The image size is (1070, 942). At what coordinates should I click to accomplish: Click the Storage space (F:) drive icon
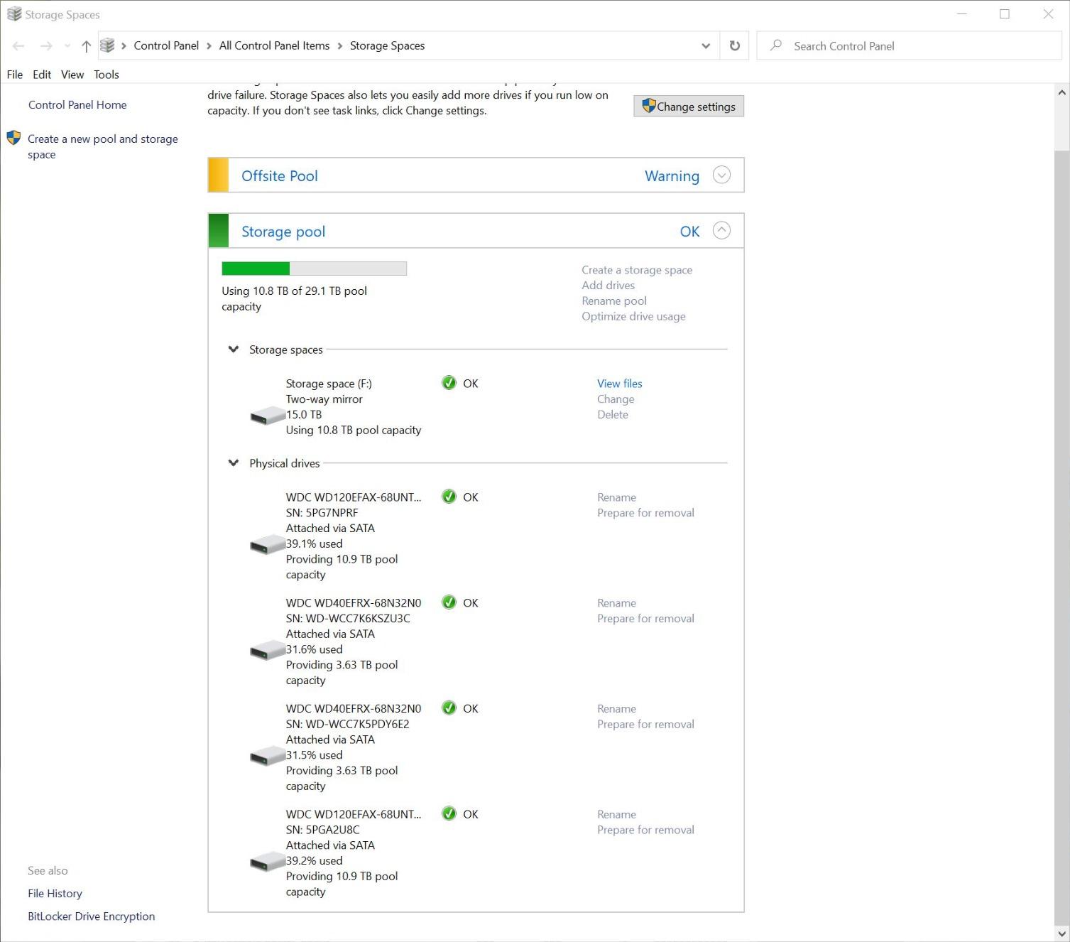(268, 415)
